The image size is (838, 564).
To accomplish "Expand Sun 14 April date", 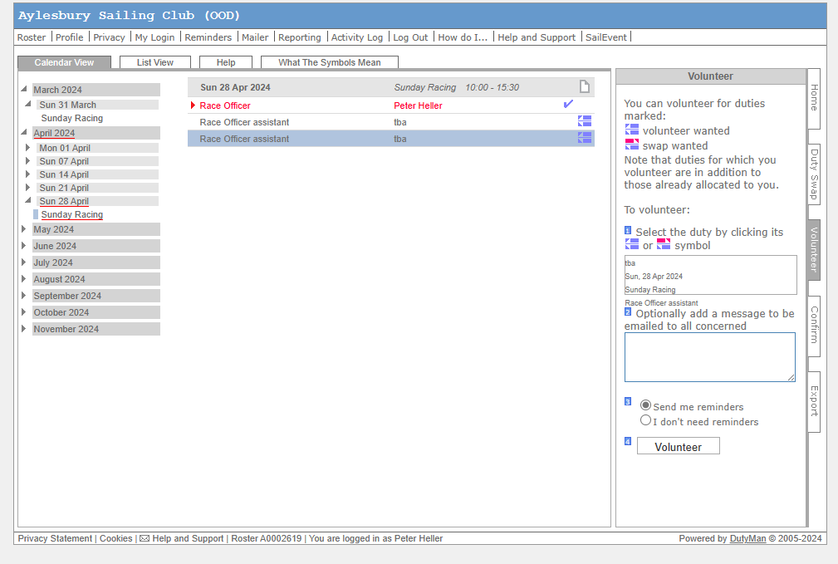I will pos(30,174).
